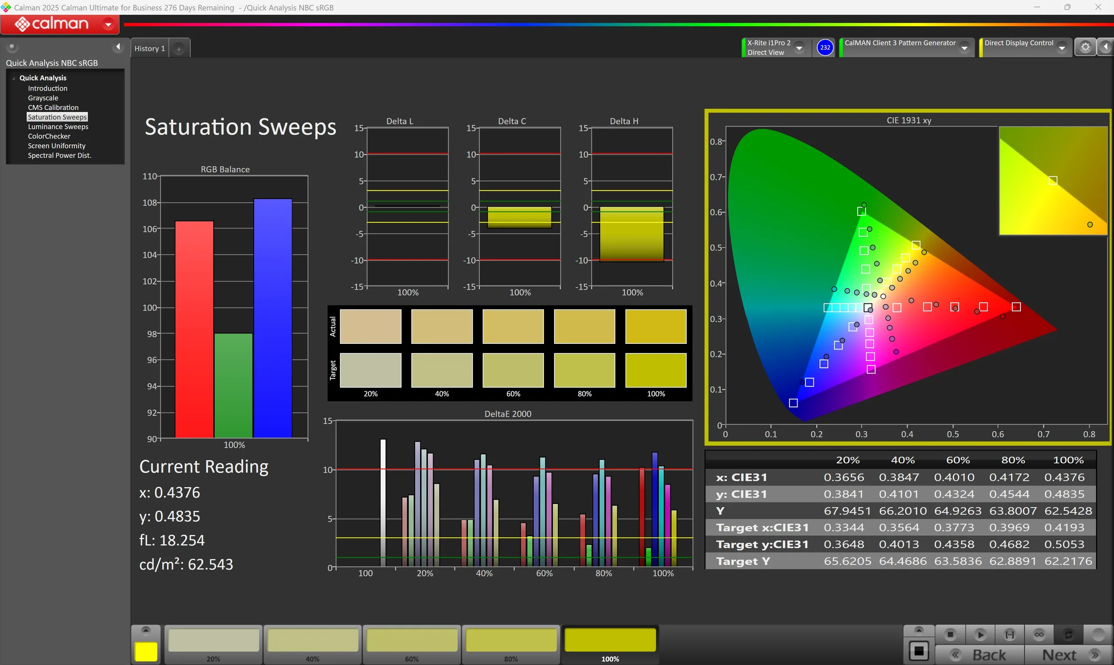Screen dimensions: 1114x665
Task: Click the stop measurement icon
Action: pyautogui.click(x=950, y=635)
